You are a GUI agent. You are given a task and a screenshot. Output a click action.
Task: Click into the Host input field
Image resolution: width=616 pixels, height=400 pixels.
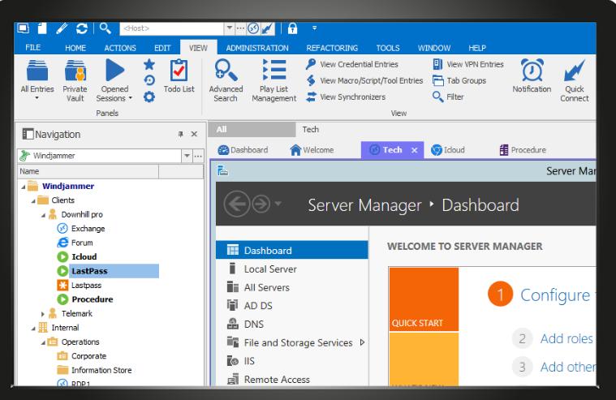pyautogui.click(x=172, y=28)
